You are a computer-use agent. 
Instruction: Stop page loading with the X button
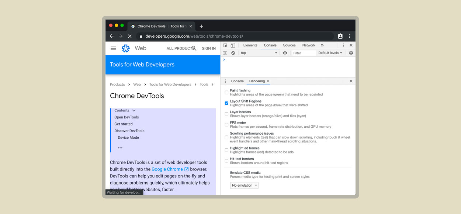(x=129, y=36)
